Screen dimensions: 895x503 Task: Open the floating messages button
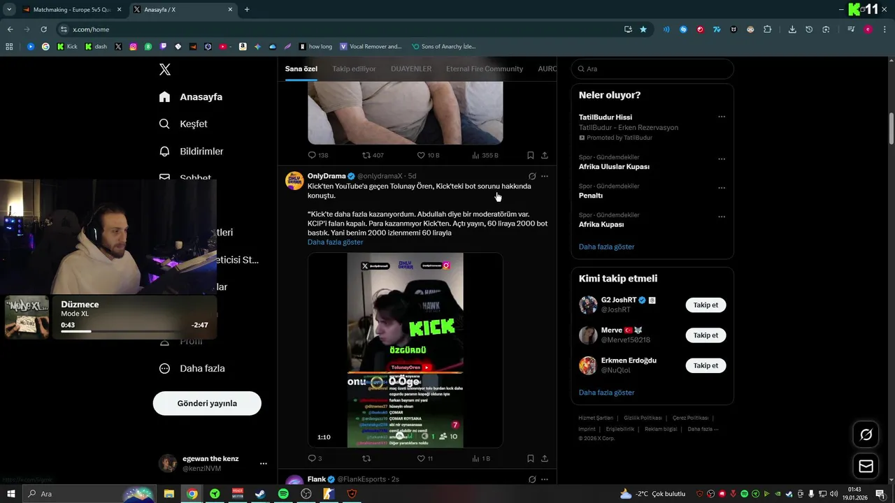coord(866,466)
